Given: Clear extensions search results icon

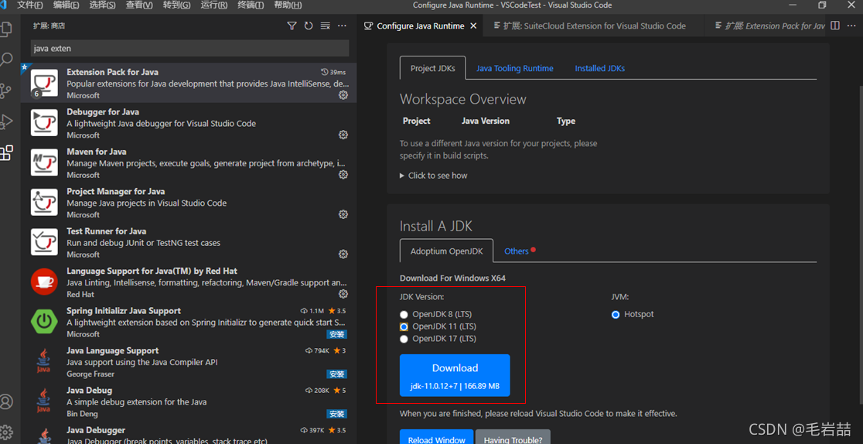Looking at the screenshot, I should tap(325, 26).
